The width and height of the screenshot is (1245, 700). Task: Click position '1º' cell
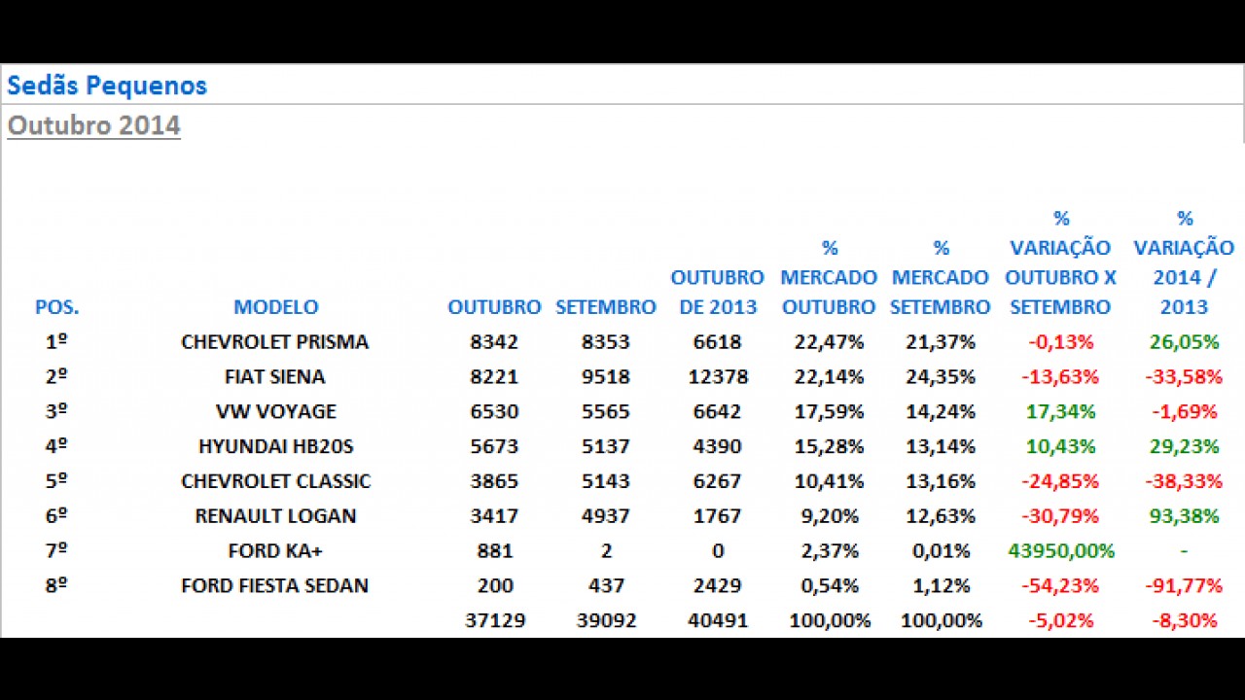pyautogui.click(x=57, y=342)
